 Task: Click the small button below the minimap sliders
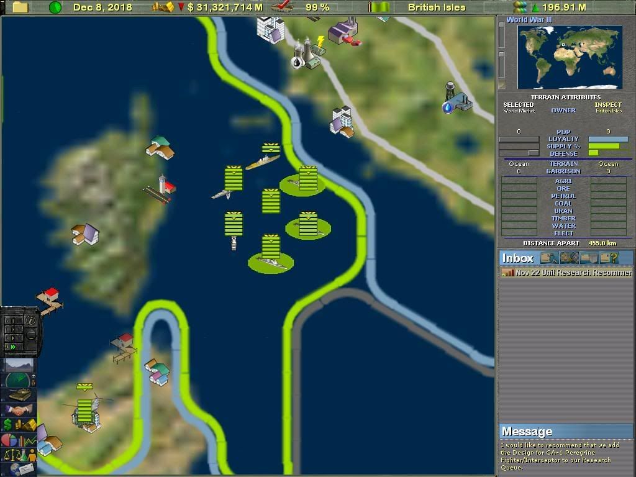click(x=502, y=84)
